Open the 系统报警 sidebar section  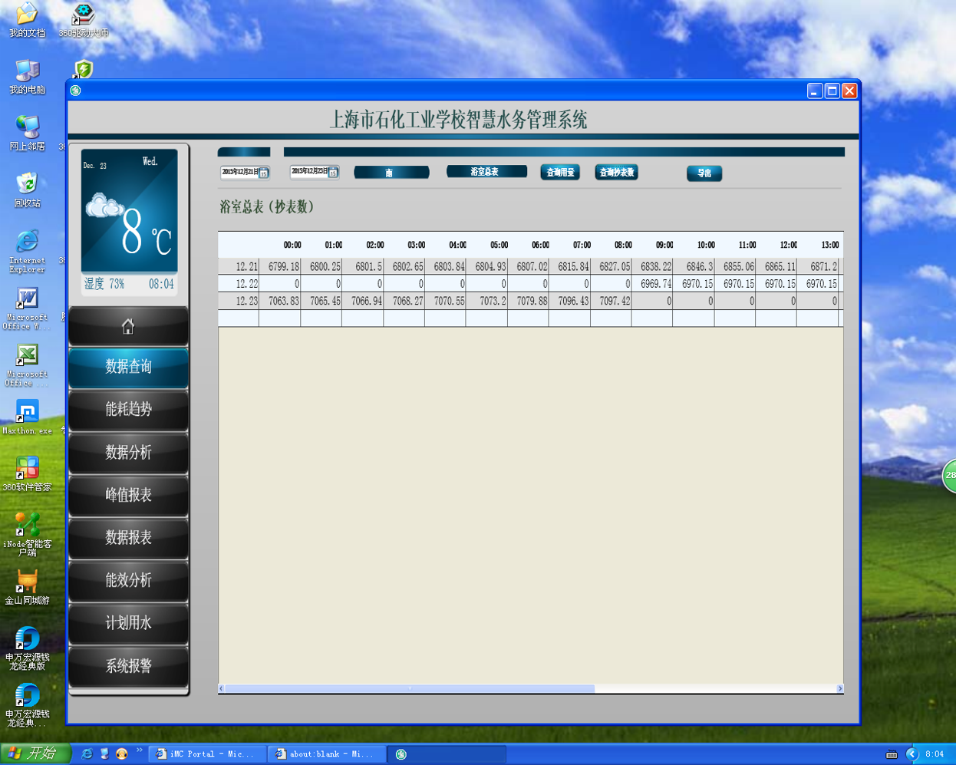(x=128, y=666)
